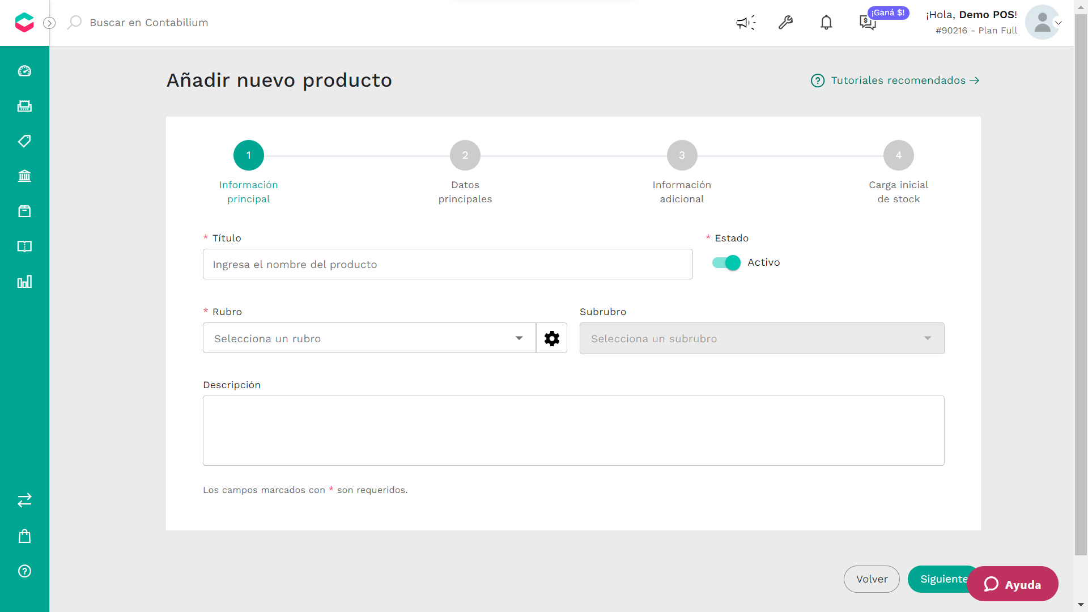The image size is (1088, 612).
Task: Click the page vertical scrollbar
Action: [1081, 283]
